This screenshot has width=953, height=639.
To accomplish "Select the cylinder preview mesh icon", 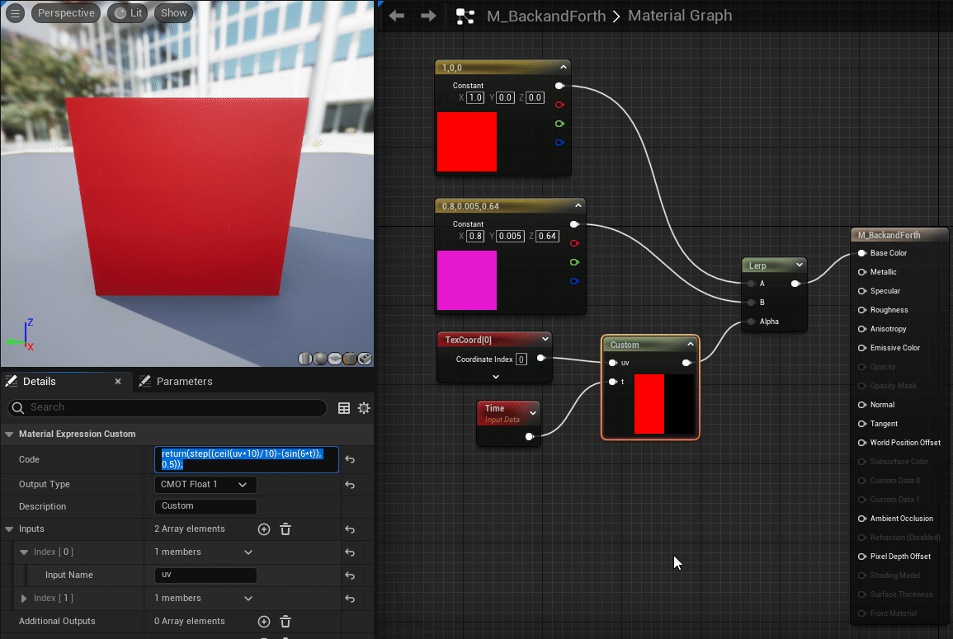I will coord(304,359).
